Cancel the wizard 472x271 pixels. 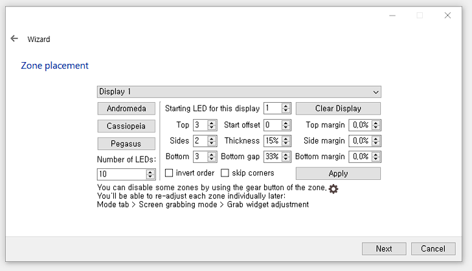[433, 249]
